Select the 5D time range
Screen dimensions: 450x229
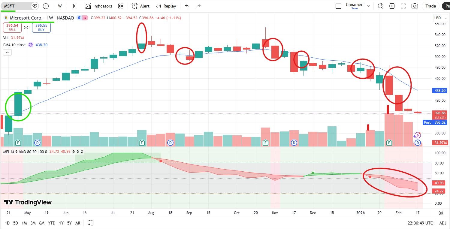click(x=16, y=223)
